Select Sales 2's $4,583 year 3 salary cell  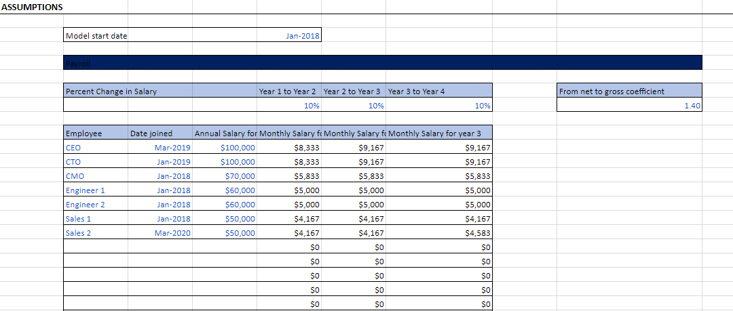439,232
